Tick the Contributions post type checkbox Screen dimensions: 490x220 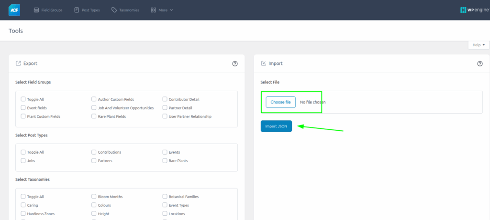click(94, 152)
